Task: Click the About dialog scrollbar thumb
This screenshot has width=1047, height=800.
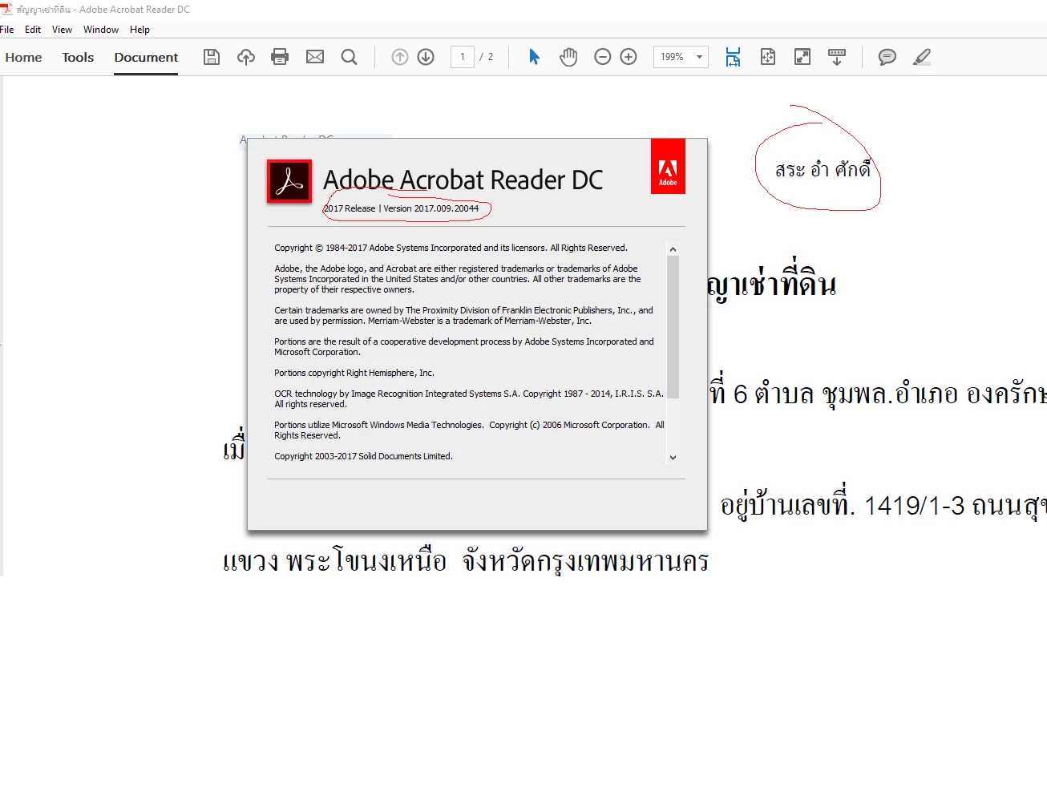Action: [673, 327]
